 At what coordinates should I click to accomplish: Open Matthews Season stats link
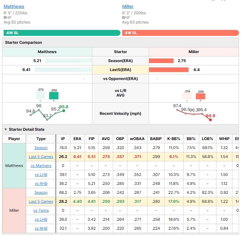click(41, 148)
